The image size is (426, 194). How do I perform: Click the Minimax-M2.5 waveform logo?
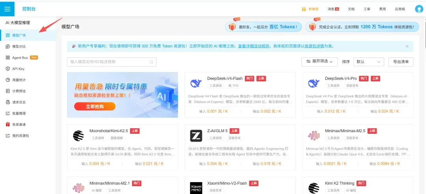click(314, 136)
